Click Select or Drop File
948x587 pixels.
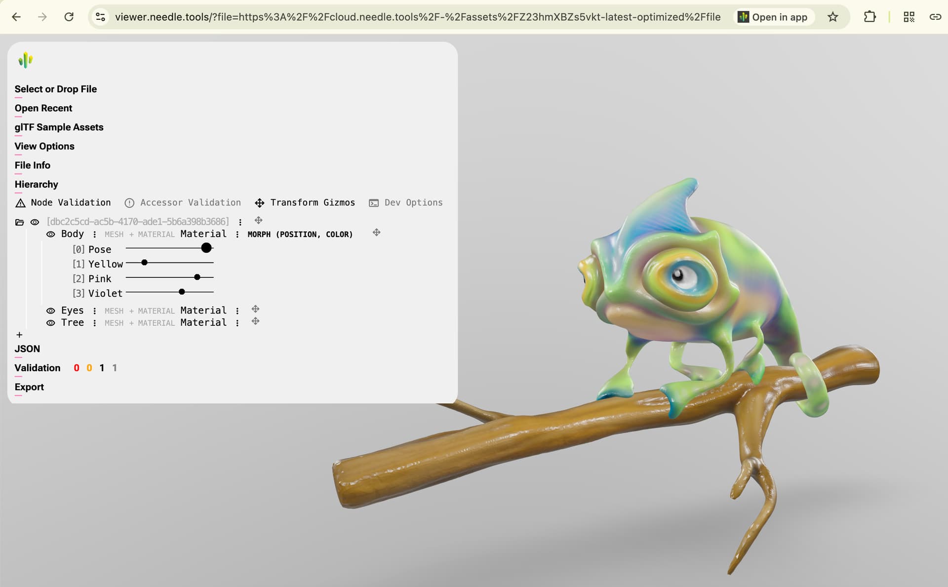click(x=55, y=89)
